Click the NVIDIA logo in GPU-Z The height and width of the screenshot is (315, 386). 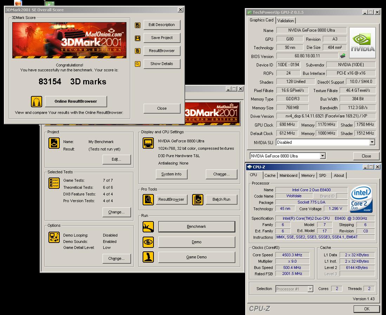(362, 43)
